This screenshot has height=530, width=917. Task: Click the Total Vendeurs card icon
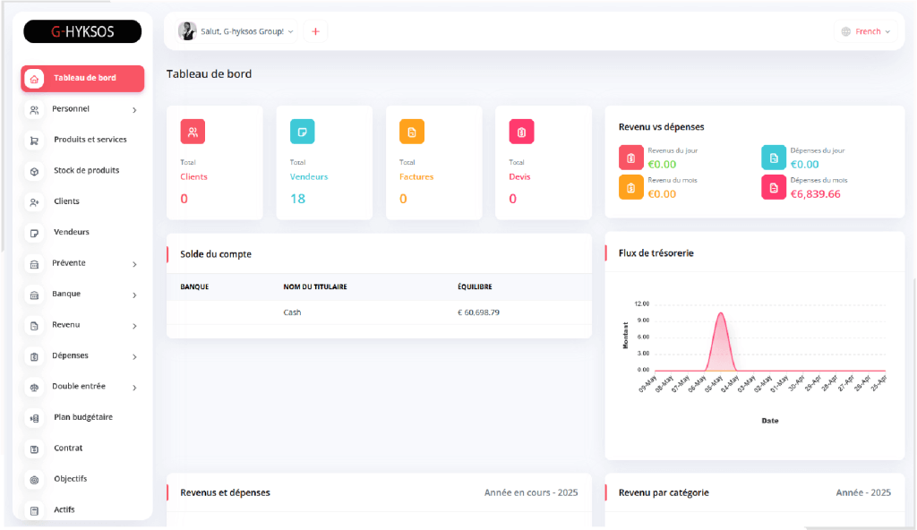tap(303, 132)
